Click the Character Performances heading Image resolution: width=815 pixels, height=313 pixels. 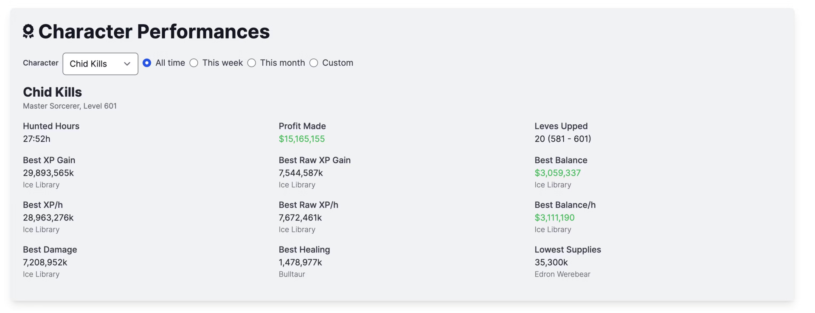tap(154, 31)
